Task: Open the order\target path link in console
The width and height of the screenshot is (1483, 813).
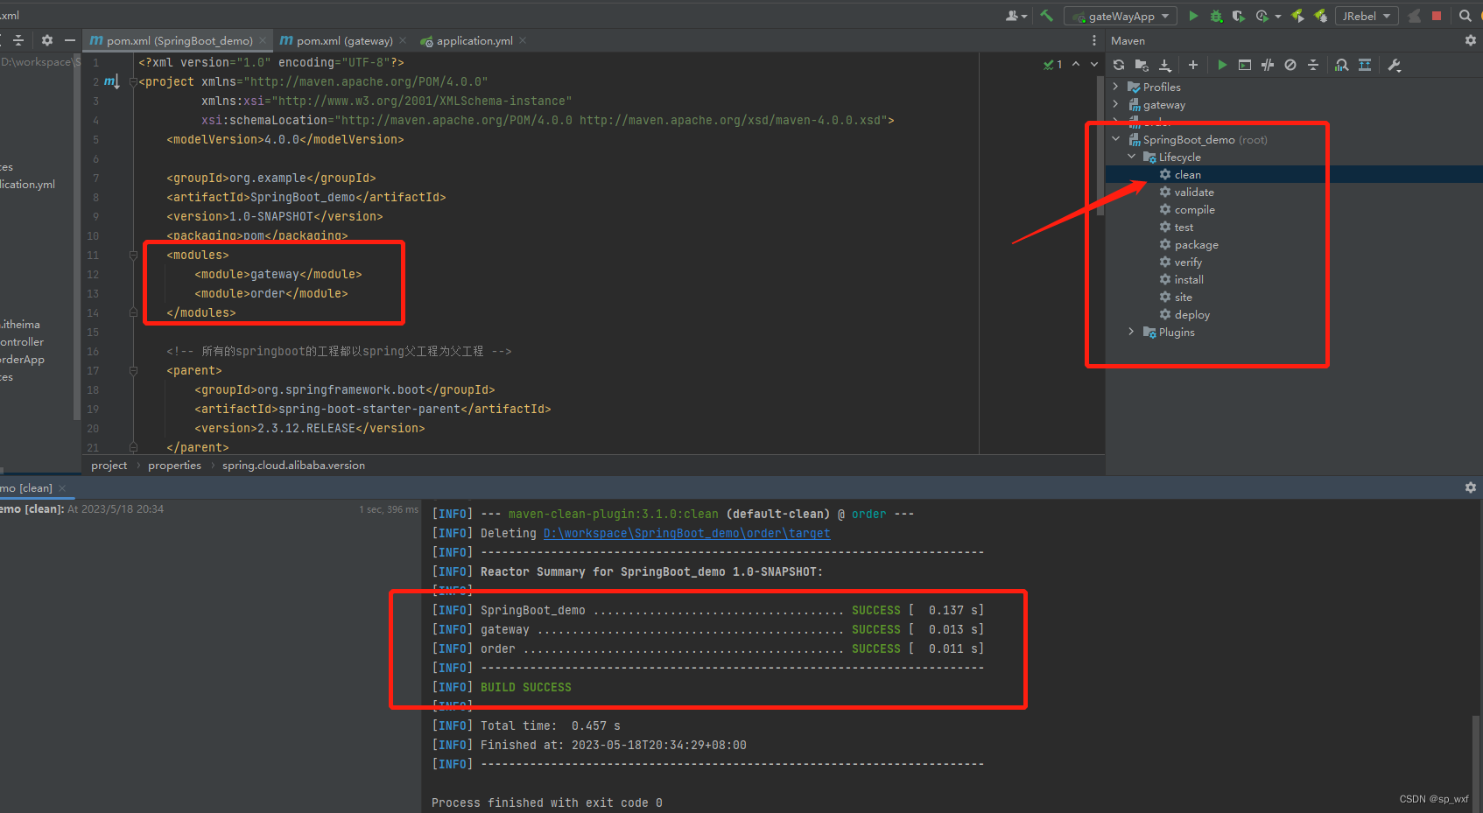Action: 686,533
